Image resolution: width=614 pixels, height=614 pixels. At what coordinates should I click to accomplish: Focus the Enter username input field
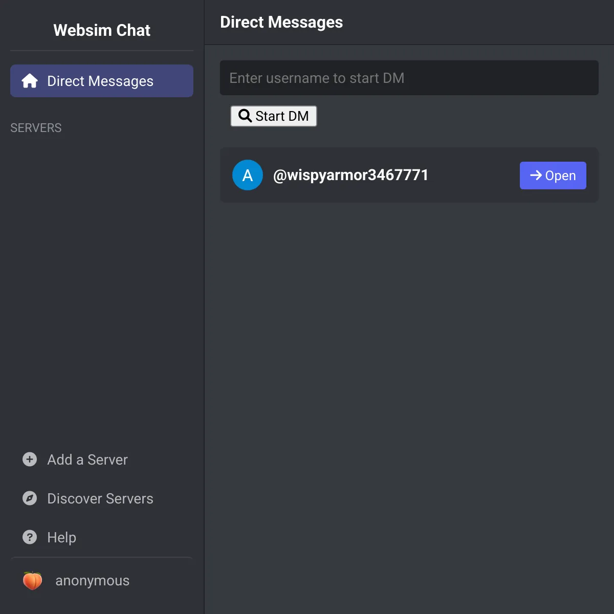[409, 78]
